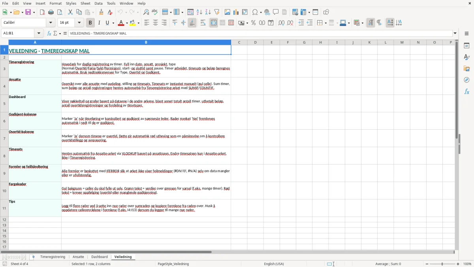Open the Data menu
474x267 pixels.
tap(98, 3)
